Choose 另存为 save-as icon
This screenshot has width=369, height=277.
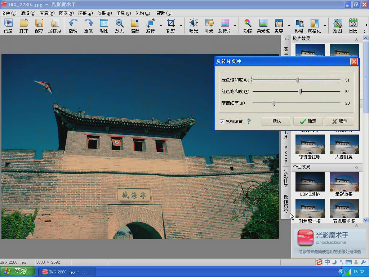pyautogui.click(x=55, y=26)
